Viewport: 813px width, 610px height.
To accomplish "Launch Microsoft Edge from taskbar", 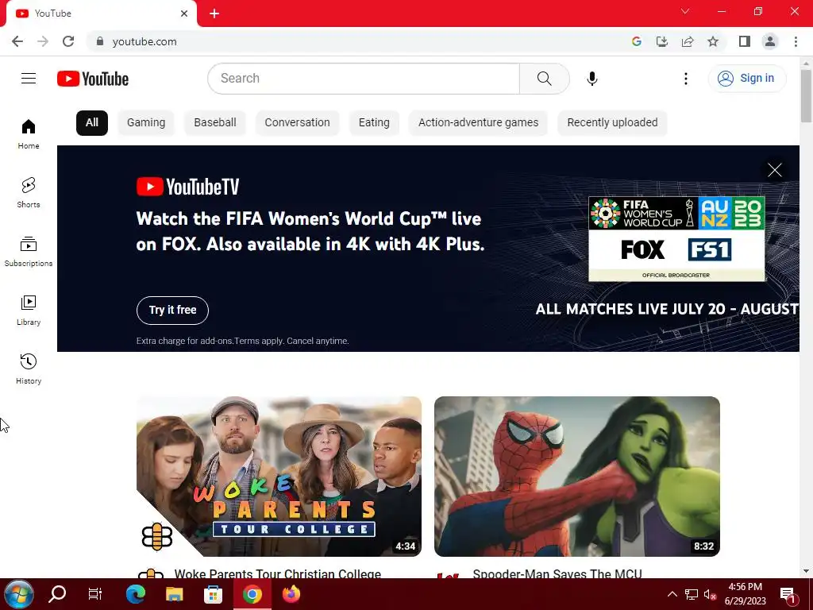I will pos(135,594).
